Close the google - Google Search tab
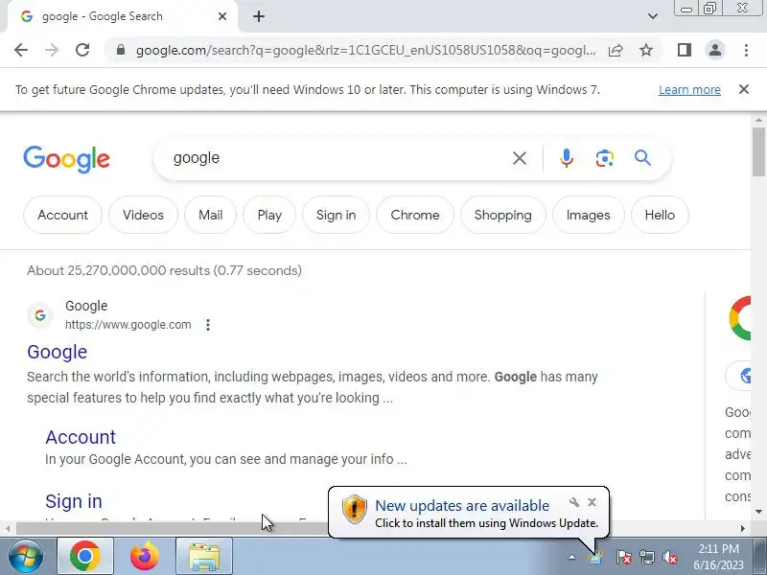 (x=222, y=16)
